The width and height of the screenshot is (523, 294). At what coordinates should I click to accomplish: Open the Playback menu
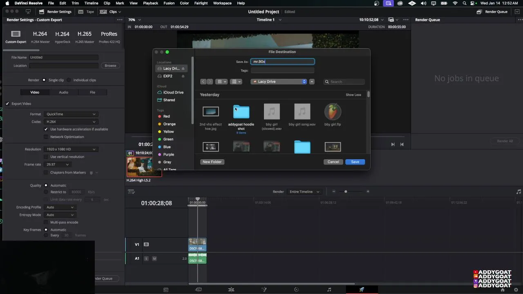pos(150,3)
